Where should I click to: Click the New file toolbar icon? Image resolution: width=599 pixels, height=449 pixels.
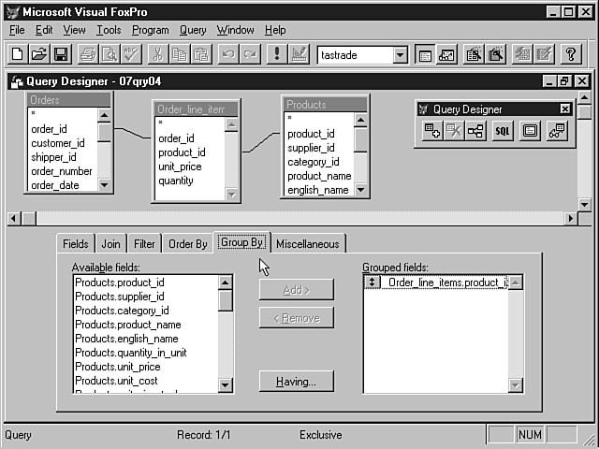click(x=19, y=55)
